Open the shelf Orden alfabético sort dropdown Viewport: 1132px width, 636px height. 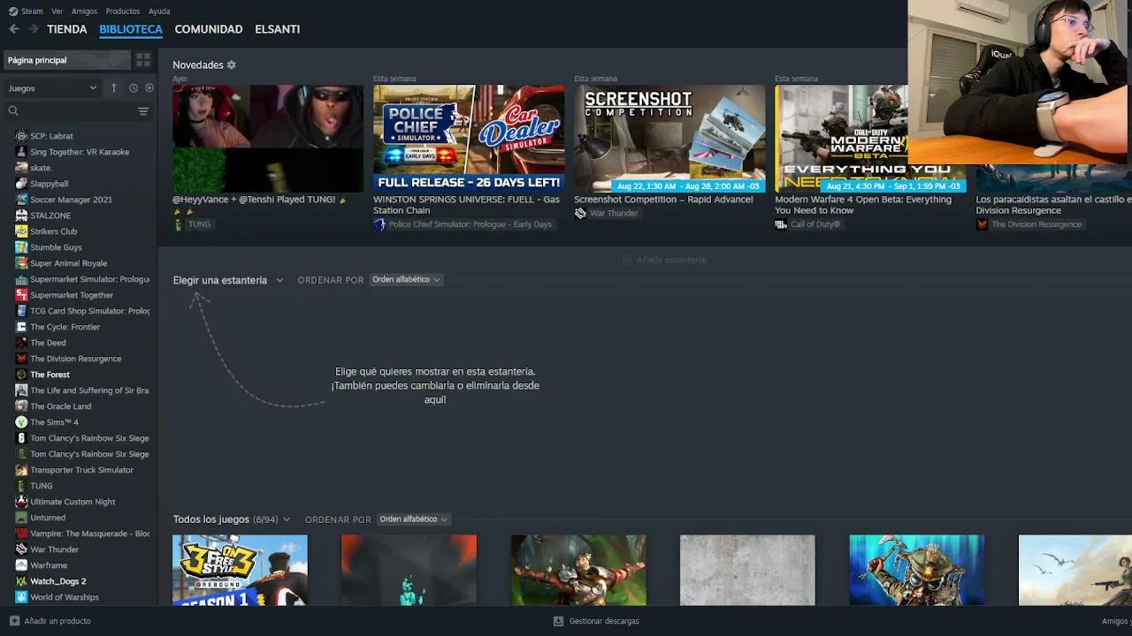(406, 280)
